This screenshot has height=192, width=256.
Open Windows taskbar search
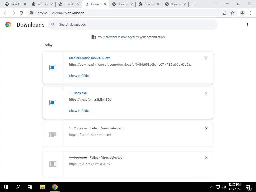point(18,187)
